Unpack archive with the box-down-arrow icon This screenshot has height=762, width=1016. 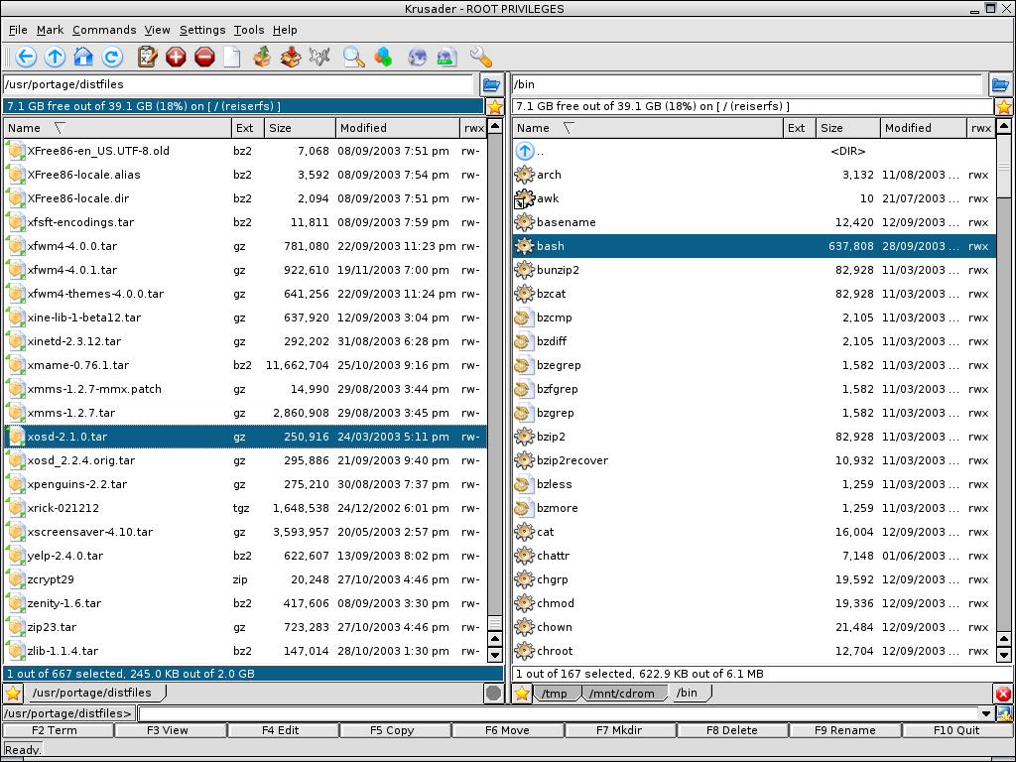[291, 57]
